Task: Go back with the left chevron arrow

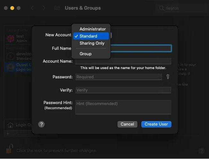Action: (x=32, y=8)
